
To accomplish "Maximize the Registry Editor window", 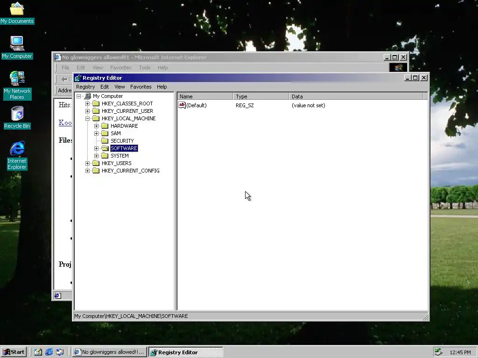I will point(415,78).
